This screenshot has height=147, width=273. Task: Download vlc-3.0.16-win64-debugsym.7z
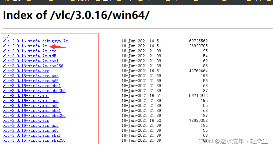coord(35,41)
